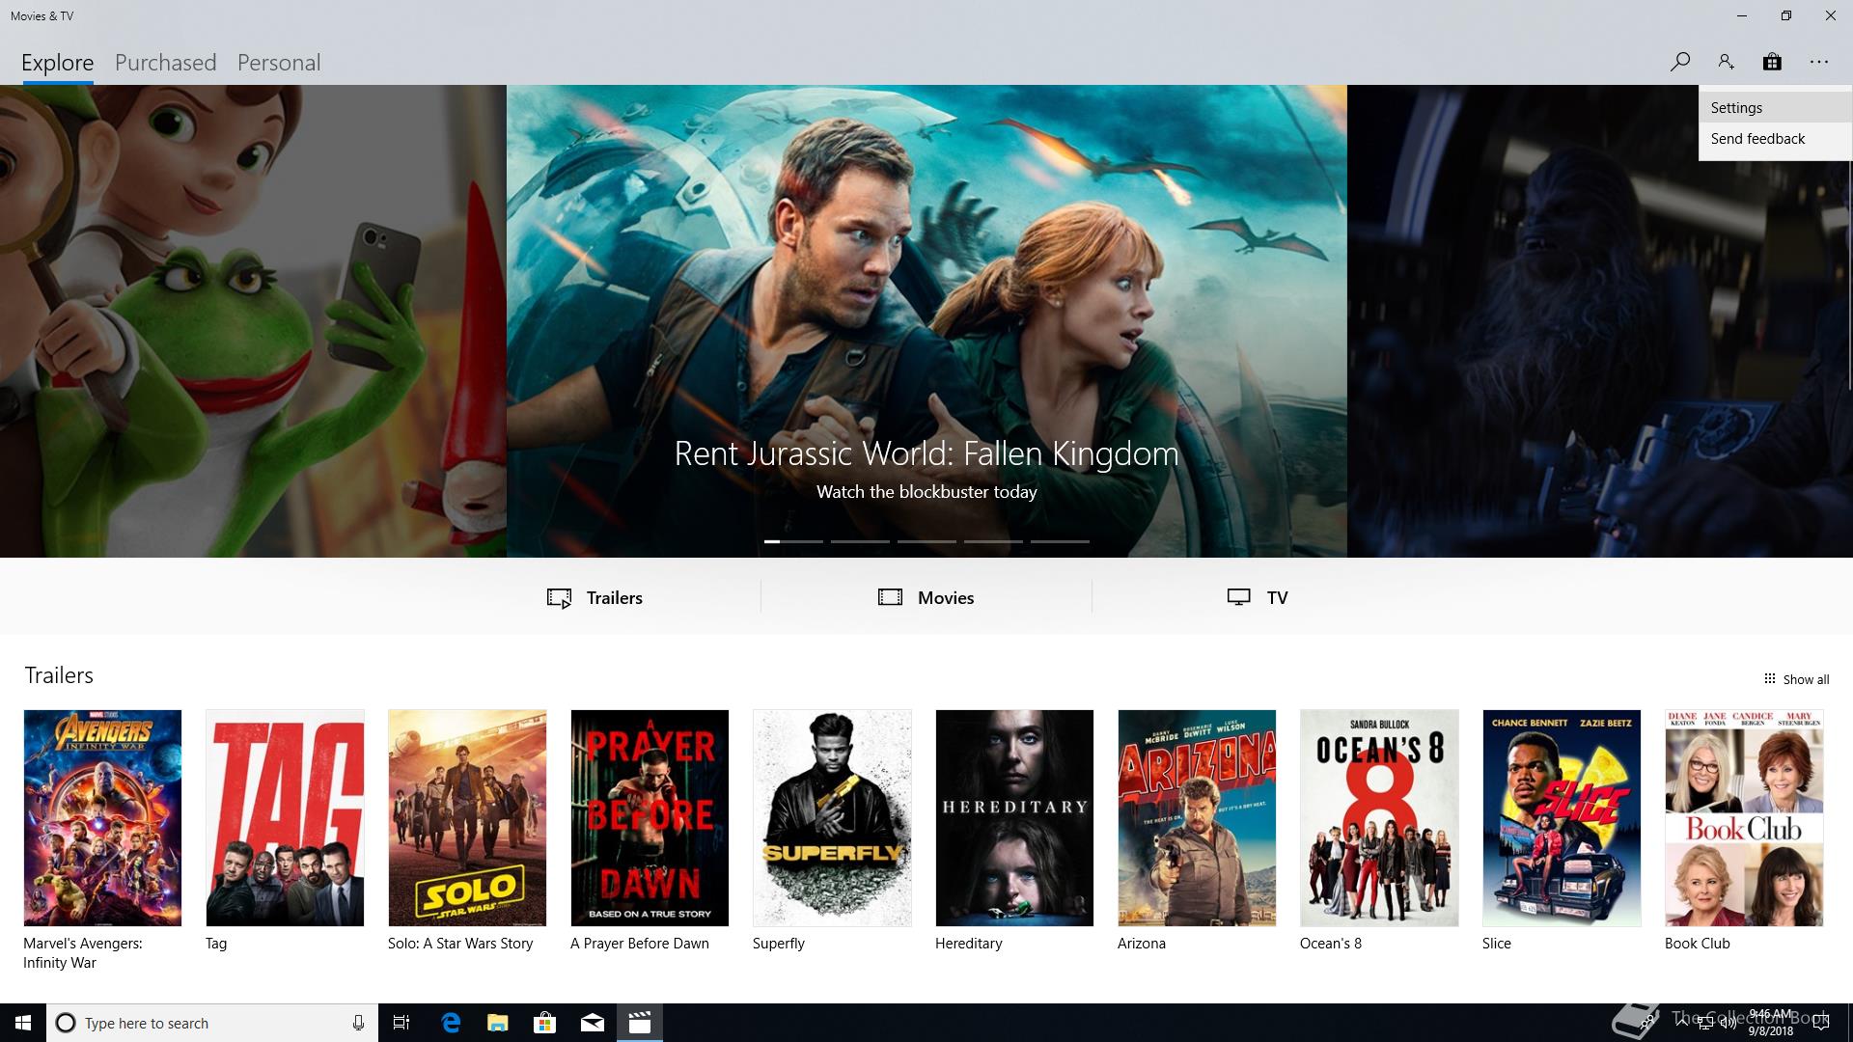Click the 'Slice' title text

coord(1497,944)
